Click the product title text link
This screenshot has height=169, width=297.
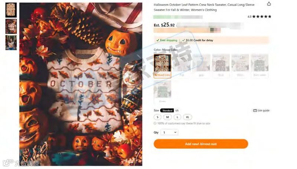point(204,7)
